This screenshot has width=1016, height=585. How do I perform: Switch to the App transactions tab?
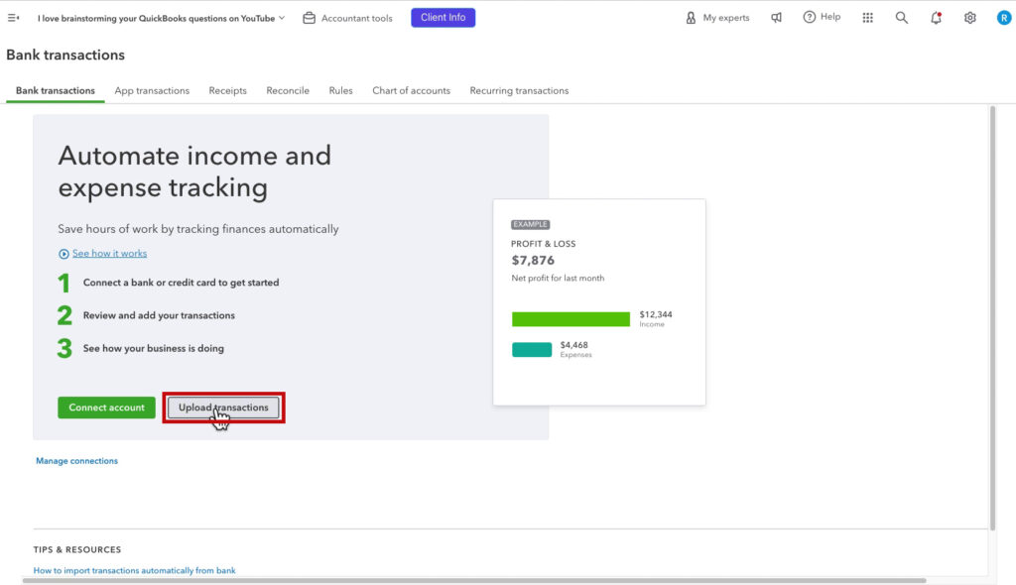151,89
